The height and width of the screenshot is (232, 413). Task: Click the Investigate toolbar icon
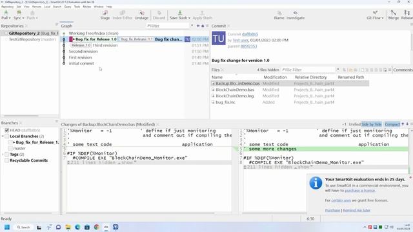296,13
